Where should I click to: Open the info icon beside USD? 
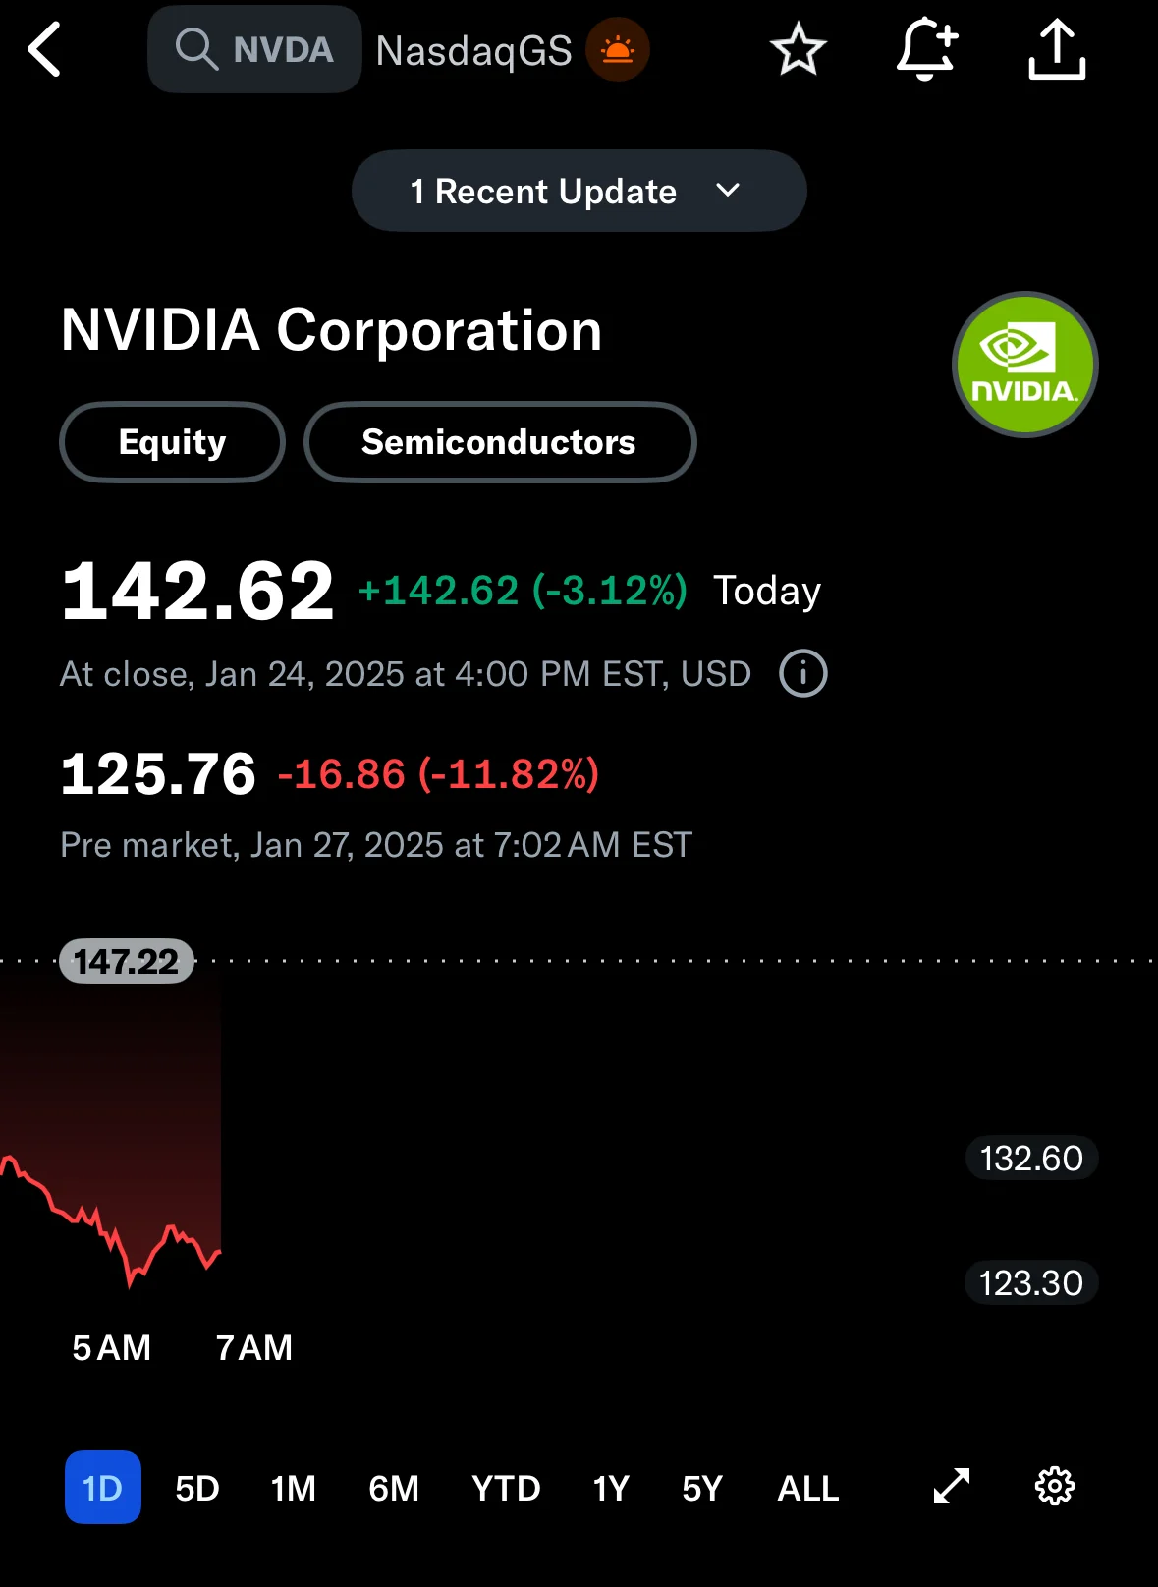pyautogui.click(x=803, y=674)
